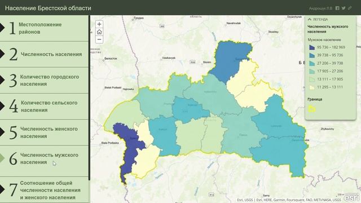Open tab 3 Количество городского населения
The image size is (361, 203).
44,80
